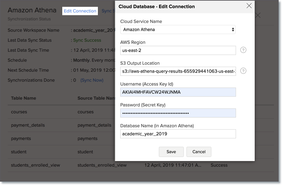Close the background Amazon Athena panel

258,15
